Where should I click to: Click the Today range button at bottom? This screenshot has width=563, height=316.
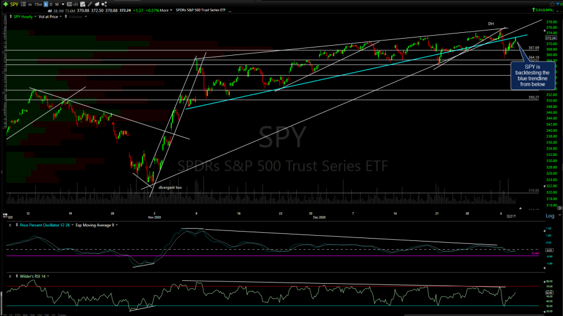tap(62, 315)
